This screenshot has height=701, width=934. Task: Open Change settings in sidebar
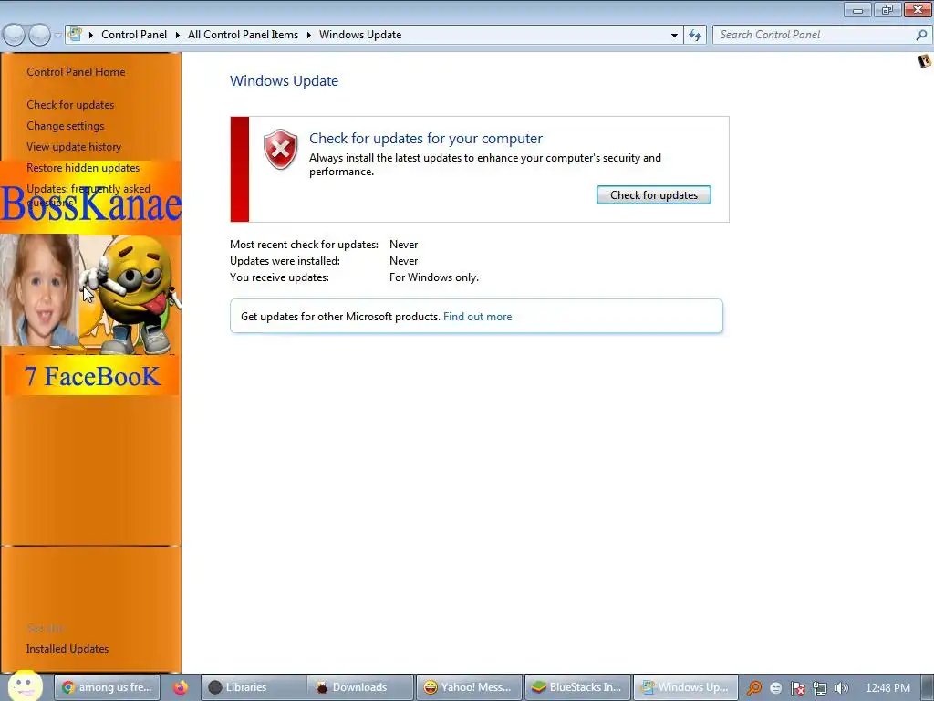coord(66,126)
